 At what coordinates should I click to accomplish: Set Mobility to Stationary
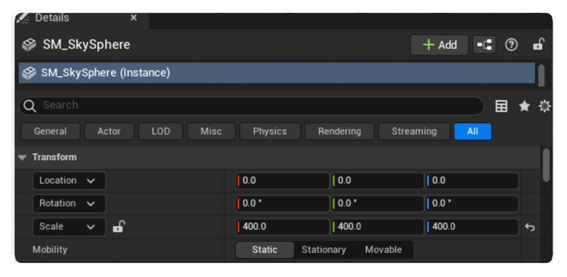click(323, 250)
